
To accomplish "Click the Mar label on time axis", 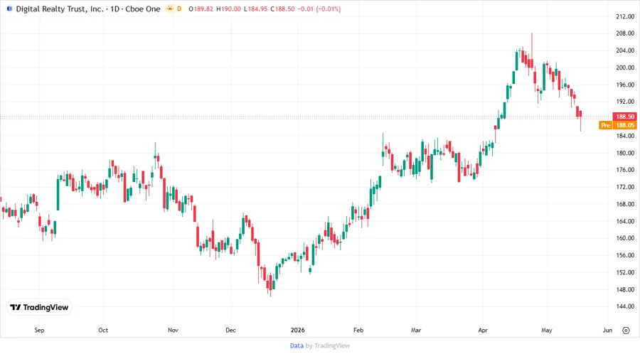I will [x=416, y=330].
